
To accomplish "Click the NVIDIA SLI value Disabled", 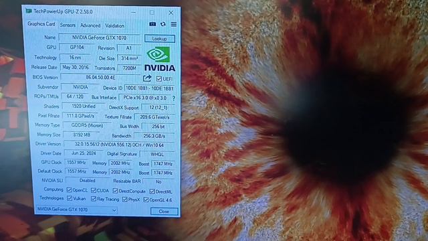I will (88, 181).
